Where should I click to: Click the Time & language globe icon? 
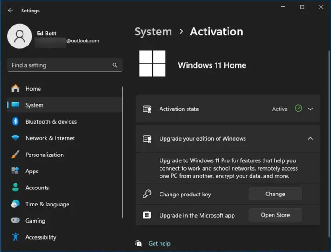[x=16, y=204]
